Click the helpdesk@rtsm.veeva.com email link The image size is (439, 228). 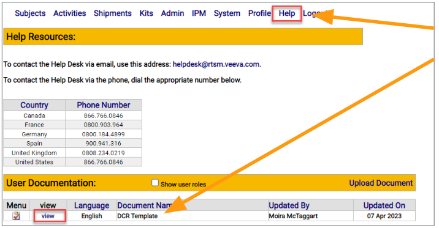[x=216, y=64]
